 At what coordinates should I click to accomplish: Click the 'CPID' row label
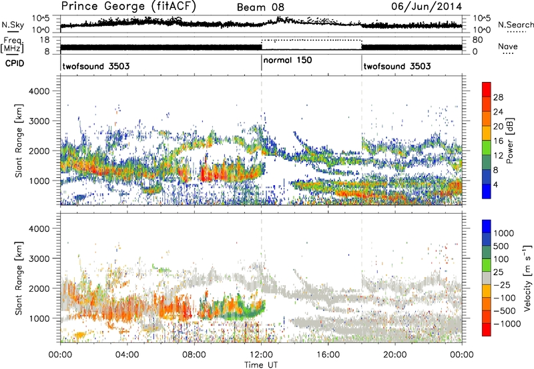(x=15, y=63)
